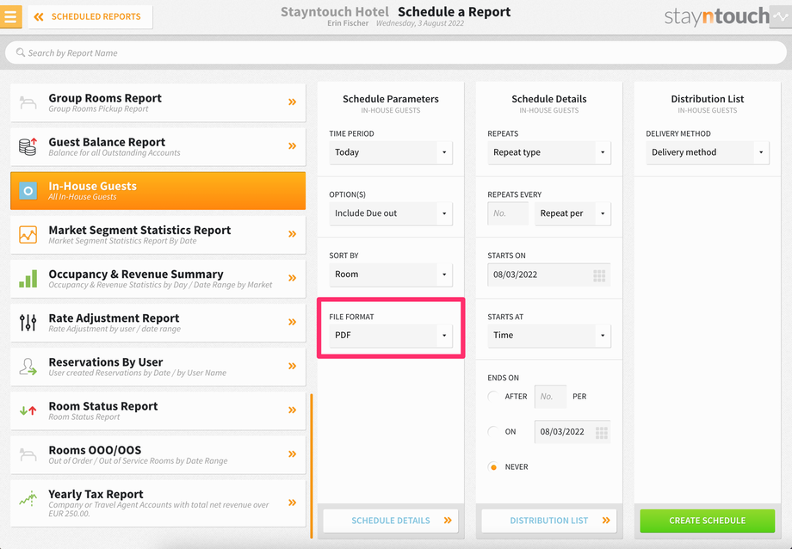The width and height of the screenshot is (792, 549).
Task: Click the chevron arrow on Yearly Tax Report
Action: point(292,502)
